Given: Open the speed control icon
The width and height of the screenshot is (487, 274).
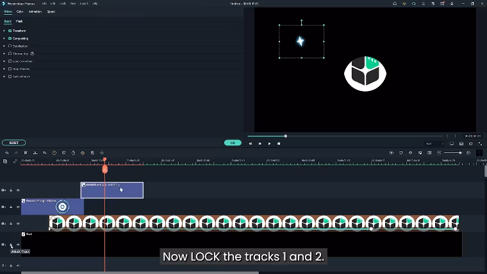Looking at the screenshot, I should tap(54, 152).
